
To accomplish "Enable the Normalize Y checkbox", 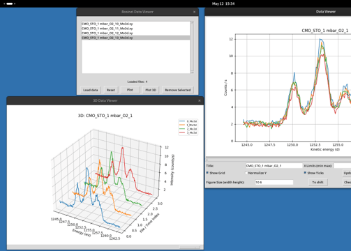I will (246, 173).
